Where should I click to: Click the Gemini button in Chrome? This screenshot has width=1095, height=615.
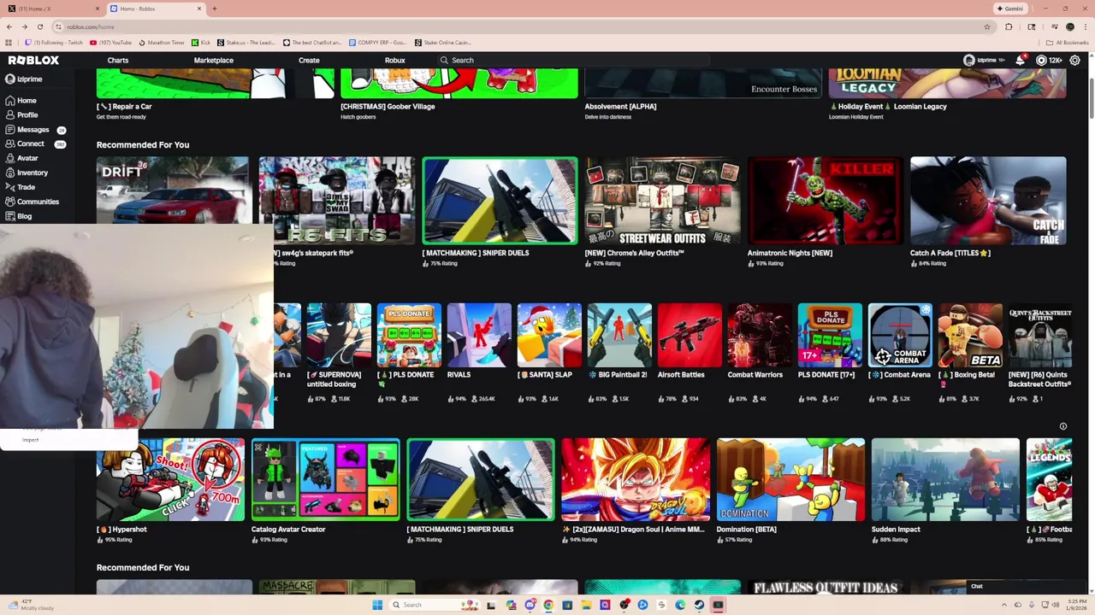(x=1010, y=9)
